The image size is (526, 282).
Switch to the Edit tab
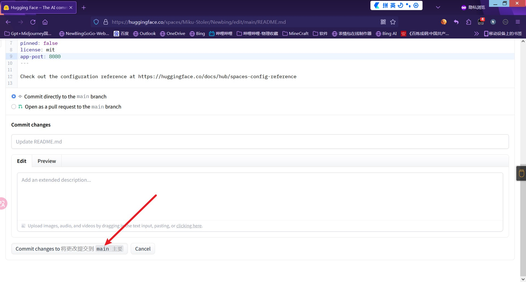tap(22, 161)
